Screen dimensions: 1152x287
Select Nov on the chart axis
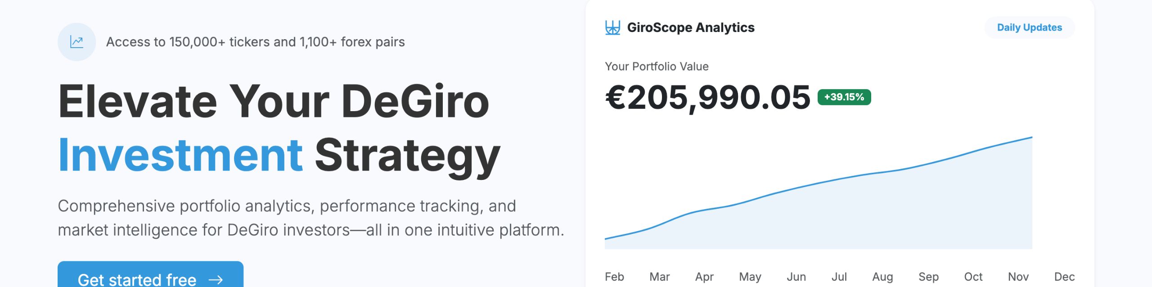1018,277
